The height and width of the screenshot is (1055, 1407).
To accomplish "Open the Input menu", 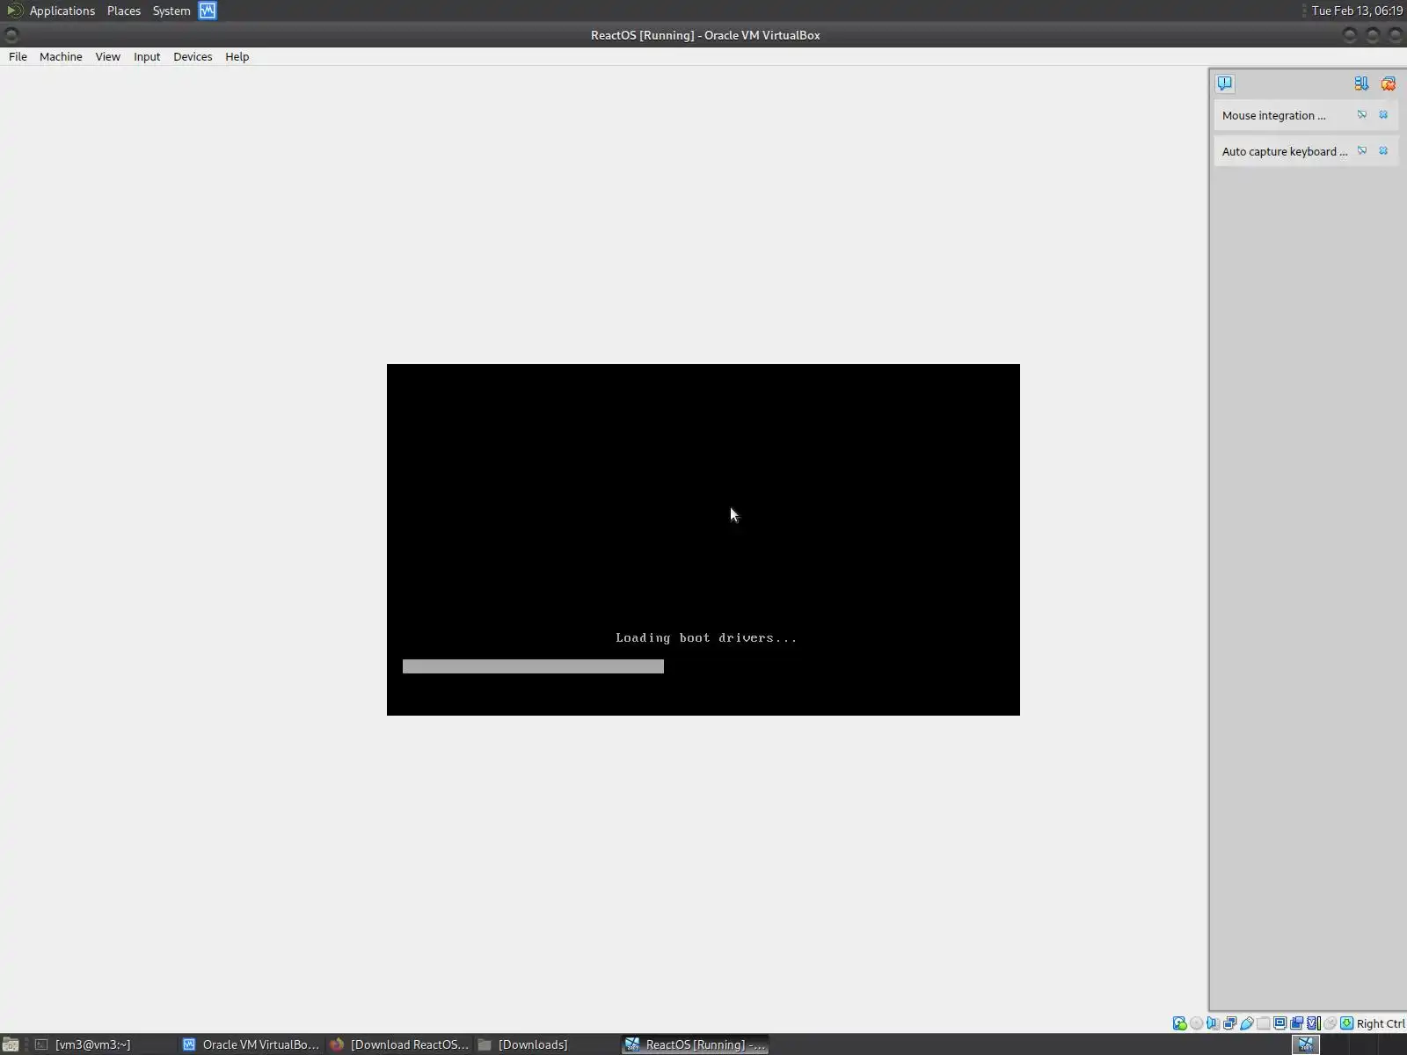I will pos(147,56).
